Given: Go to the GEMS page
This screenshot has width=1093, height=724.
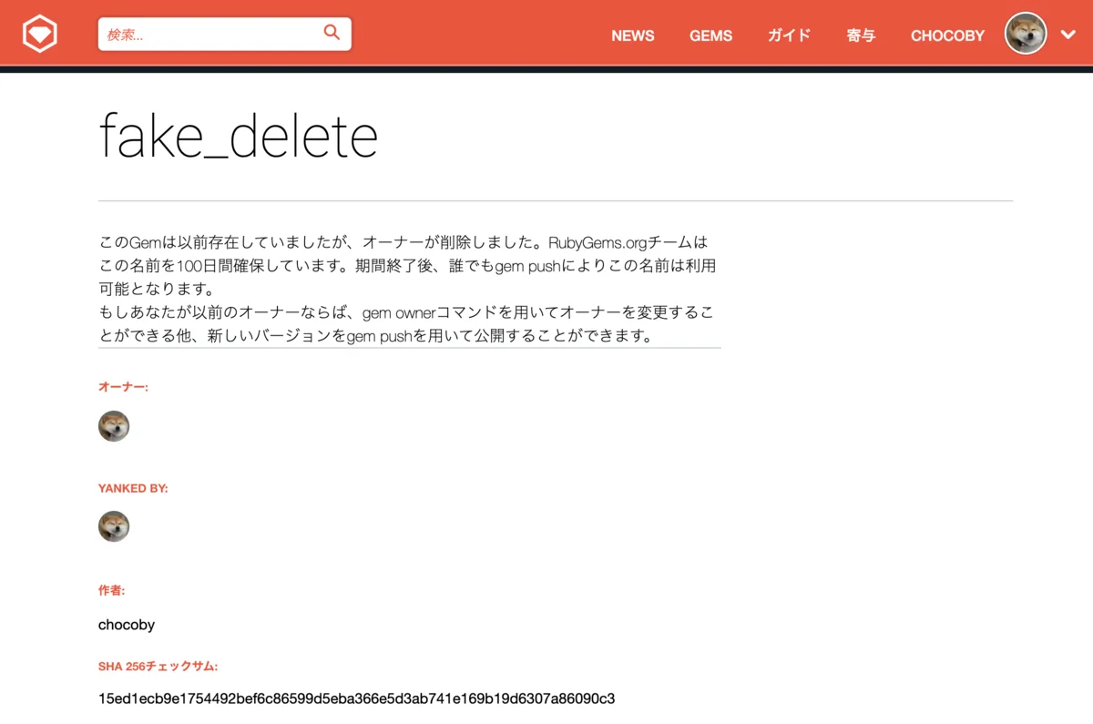Looking at the screenshot, I should 710,36.
